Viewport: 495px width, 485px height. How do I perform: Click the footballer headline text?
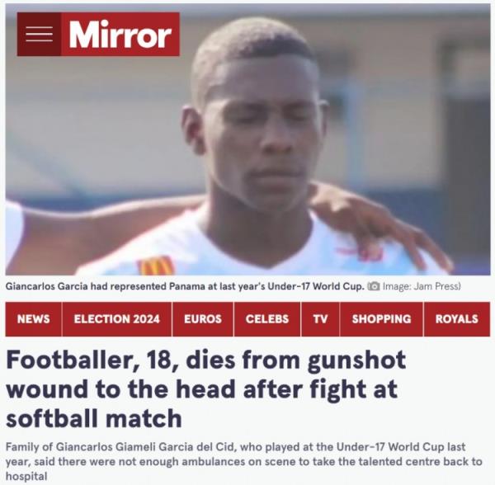(205, 388)
